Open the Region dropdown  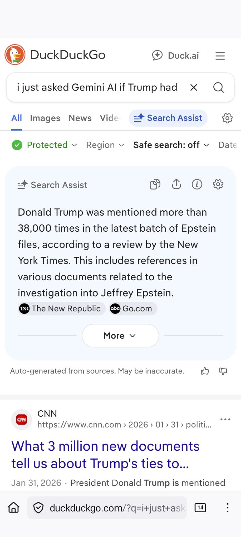tap(105, 145)
